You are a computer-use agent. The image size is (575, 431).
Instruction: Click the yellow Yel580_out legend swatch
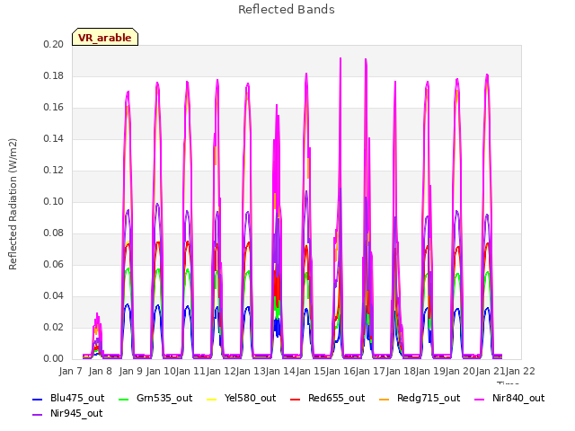click(212, 399)
